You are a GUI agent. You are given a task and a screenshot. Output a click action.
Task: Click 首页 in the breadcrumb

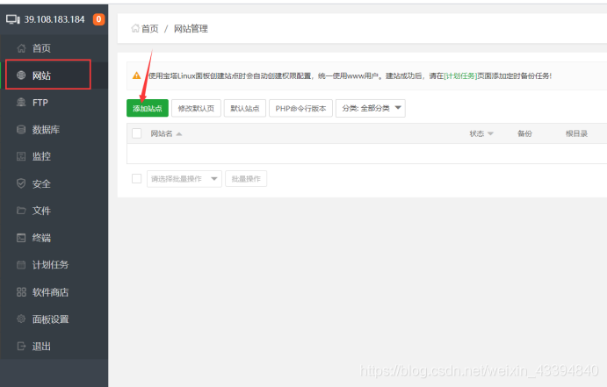click(150, 29)
